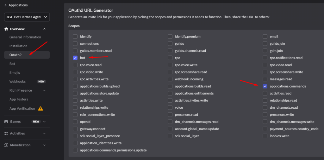This screenshot has width=324, height=160.
Task: Expand the Games section chevron
Action: 44,122
